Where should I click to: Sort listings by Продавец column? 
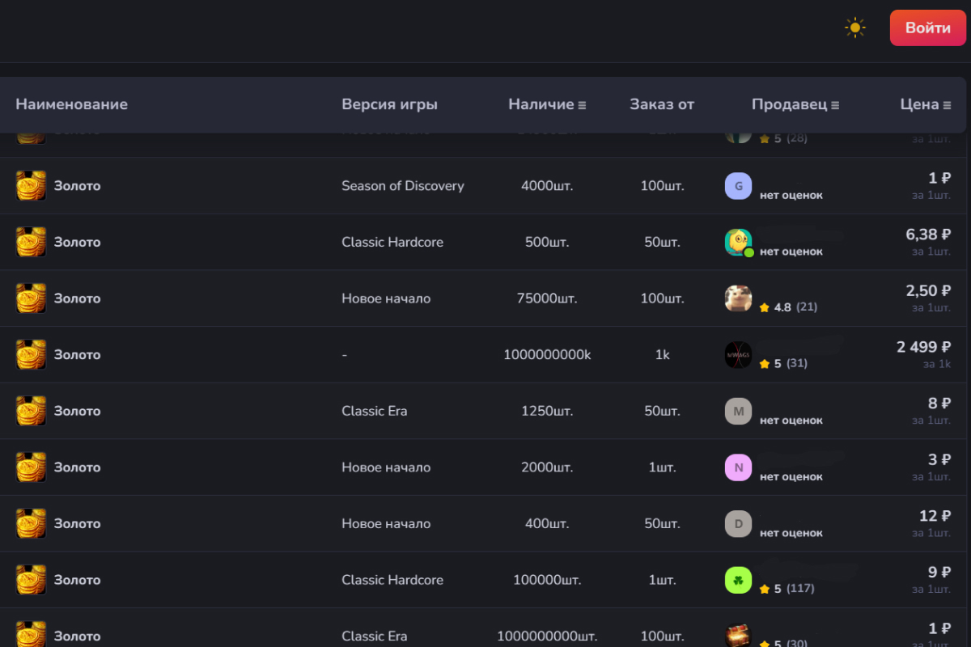coord(795,104)
